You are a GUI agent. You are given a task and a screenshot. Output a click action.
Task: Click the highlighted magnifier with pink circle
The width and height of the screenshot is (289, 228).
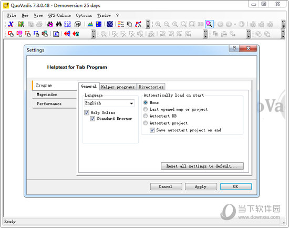[x=209, y=24]
